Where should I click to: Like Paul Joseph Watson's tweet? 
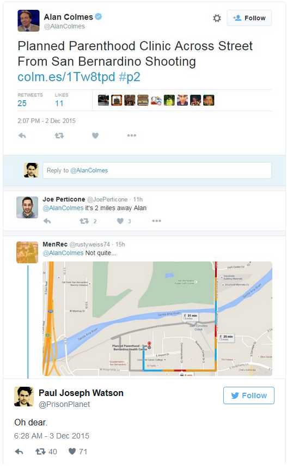coord(72,452)
